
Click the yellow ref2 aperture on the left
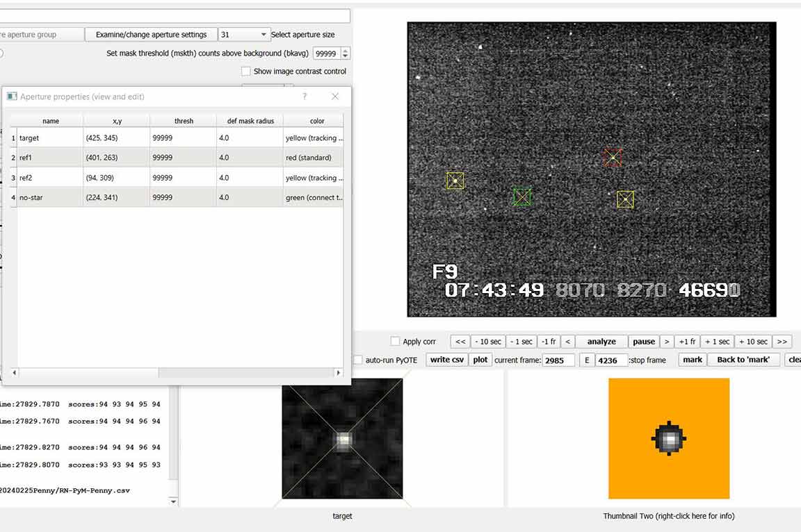[x=455, y=181]
